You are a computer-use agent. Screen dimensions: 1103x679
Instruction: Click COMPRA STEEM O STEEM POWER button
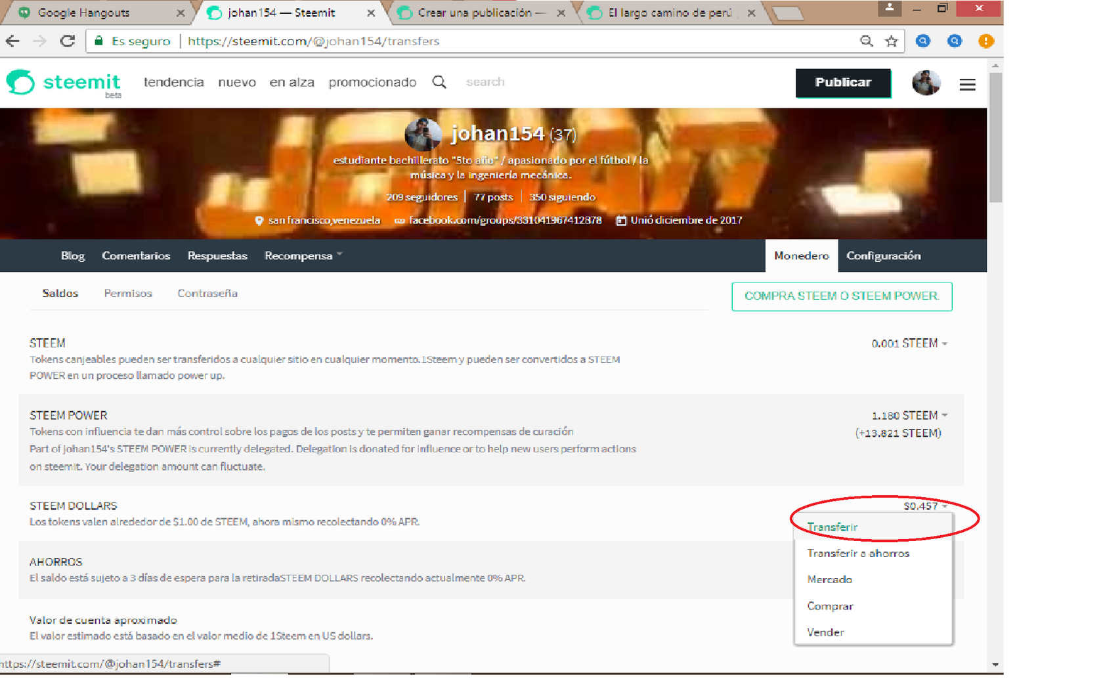click(x=842, y=296)
